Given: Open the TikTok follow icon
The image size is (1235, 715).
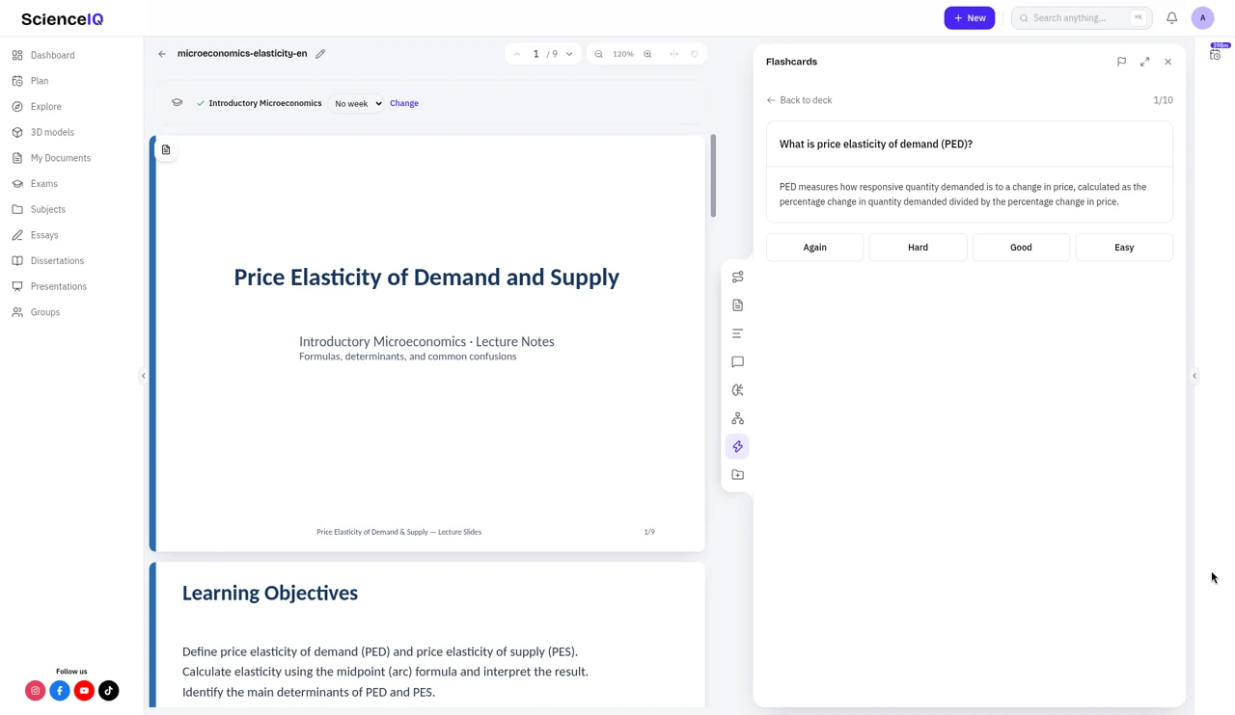Looking at the screenshot, I should click(109, 691).
